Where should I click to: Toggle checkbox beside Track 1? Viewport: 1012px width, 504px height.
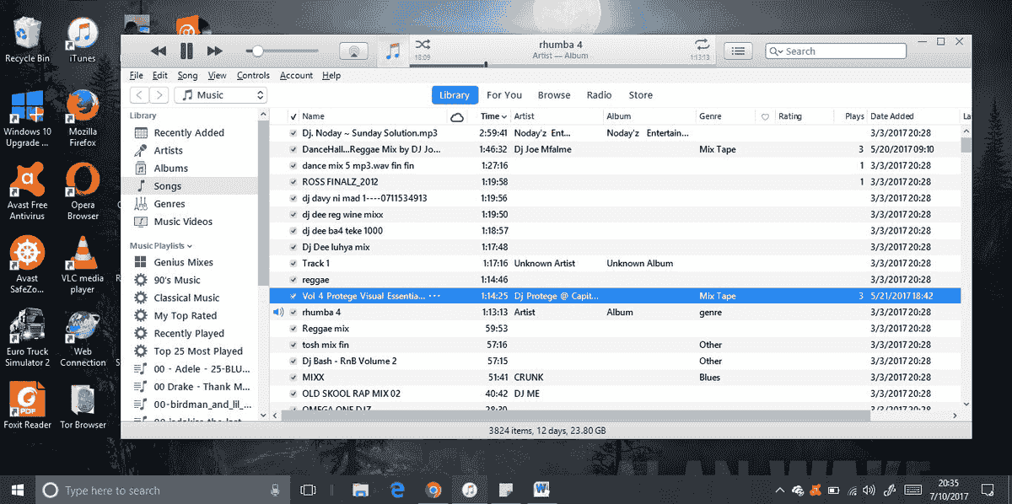293,264
